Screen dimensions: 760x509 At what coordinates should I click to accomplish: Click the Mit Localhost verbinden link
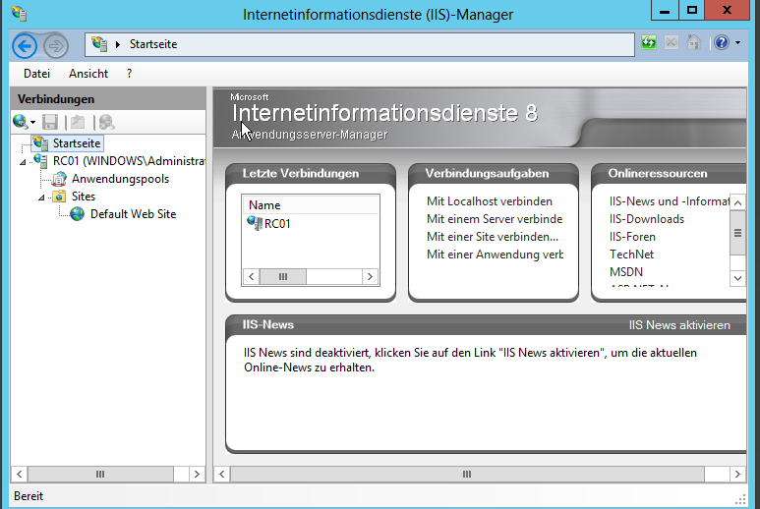(489, 201)
